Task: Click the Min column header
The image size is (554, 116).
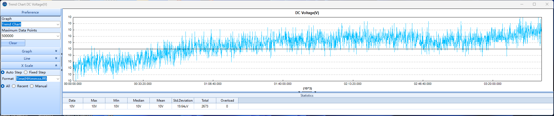Action: point(116,101)
